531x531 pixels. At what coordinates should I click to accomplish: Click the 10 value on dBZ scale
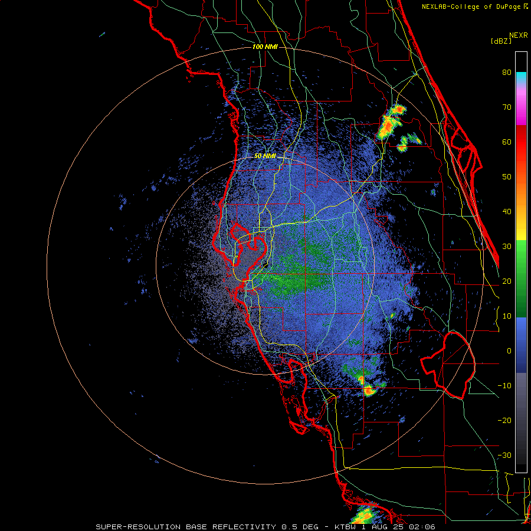[507, 316]
